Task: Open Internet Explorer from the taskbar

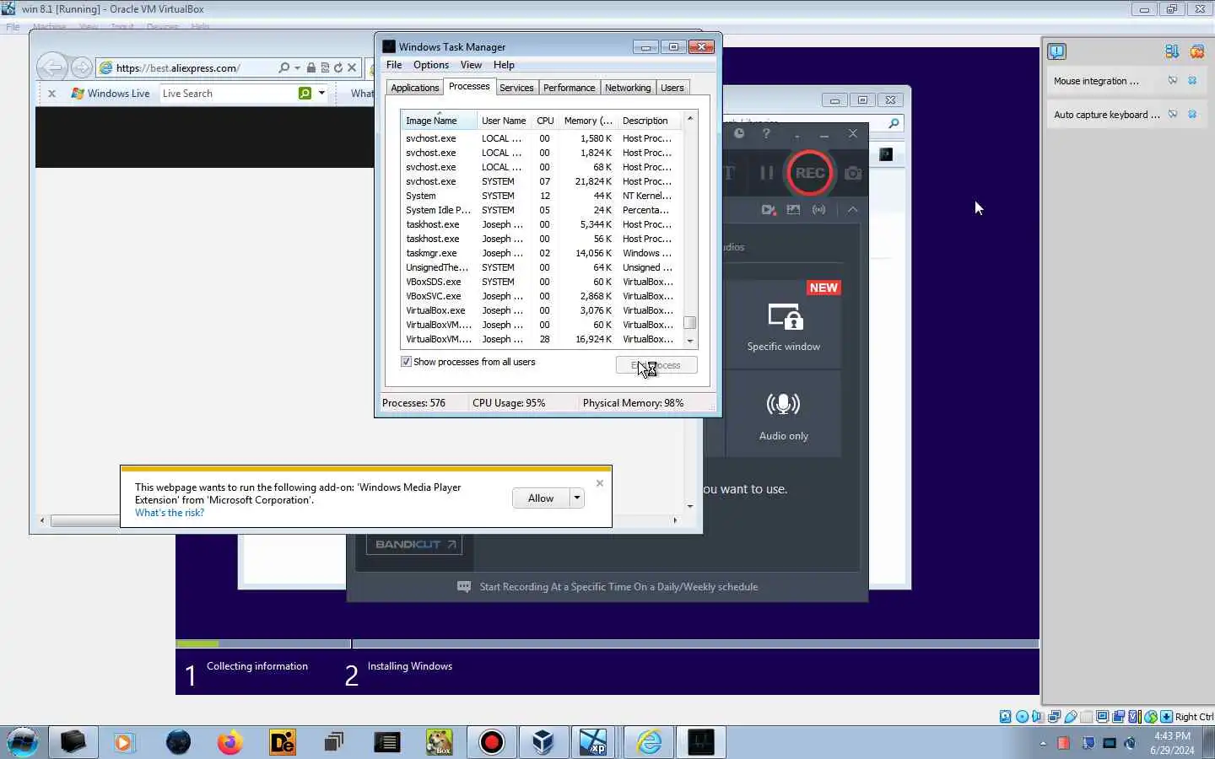Action: click(650, 742)
